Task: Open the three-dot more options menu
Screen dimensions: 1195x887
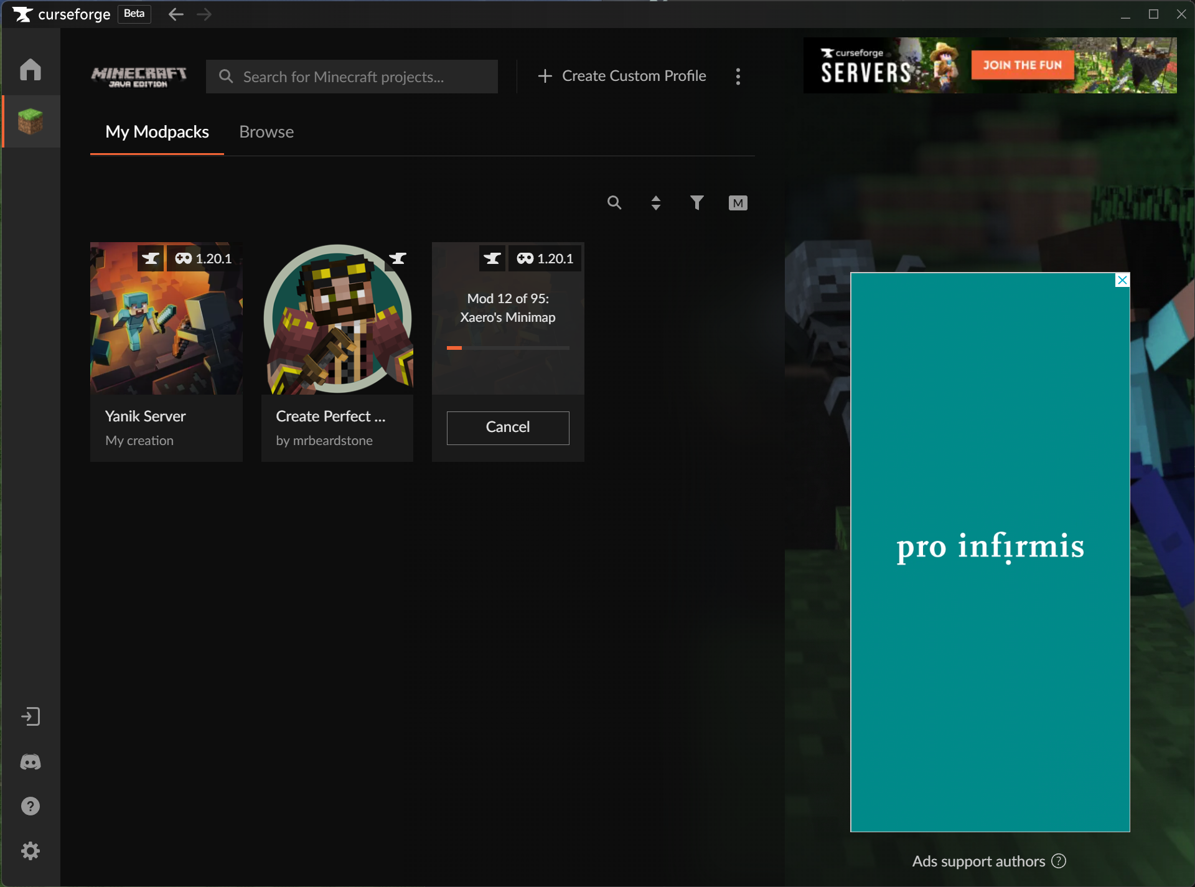Action: pyautogui.click(x=738, y=77)
